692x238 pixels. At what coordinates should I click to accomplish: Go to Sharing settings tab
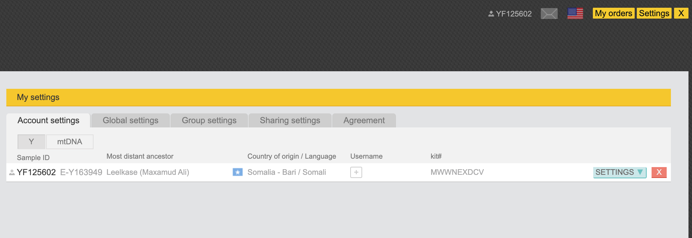point(290,120)
